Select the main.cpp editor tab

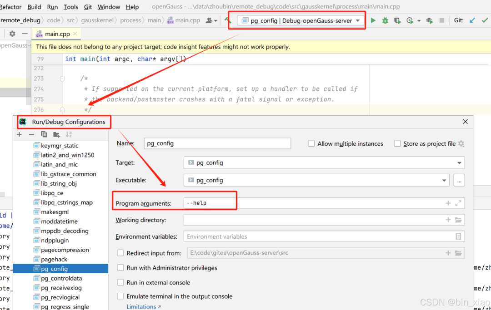click(56, 34)
